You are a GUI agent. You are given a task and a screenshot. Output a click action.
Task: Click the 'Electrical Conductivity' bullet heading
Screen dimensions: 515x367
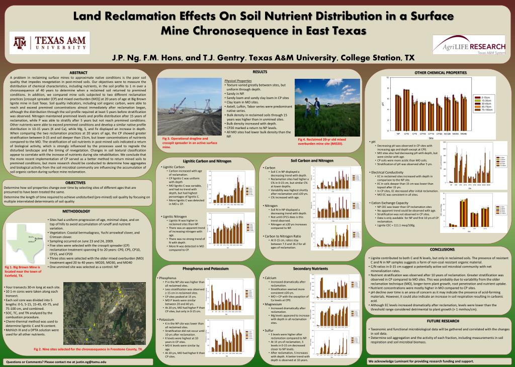(387, 172)
